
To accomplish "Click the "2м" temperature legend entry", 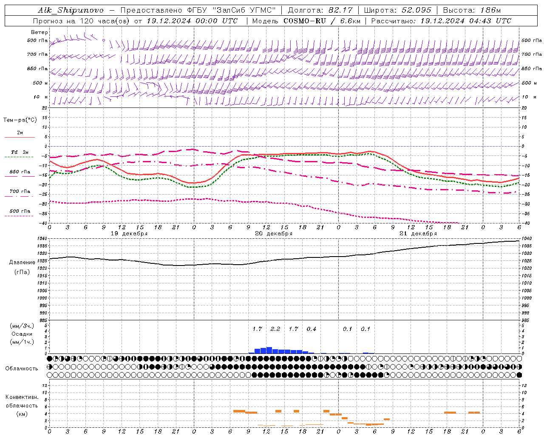I will [x=20, y=133].
